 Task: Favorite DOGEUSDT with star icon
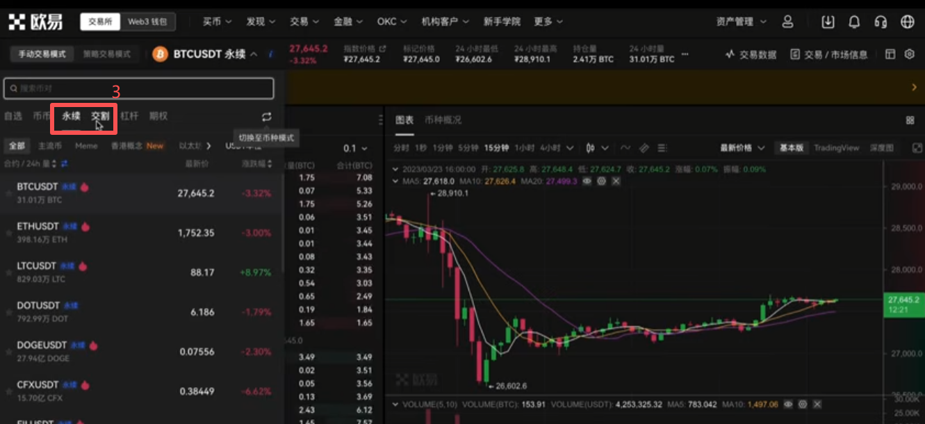(x=9, y=352)
